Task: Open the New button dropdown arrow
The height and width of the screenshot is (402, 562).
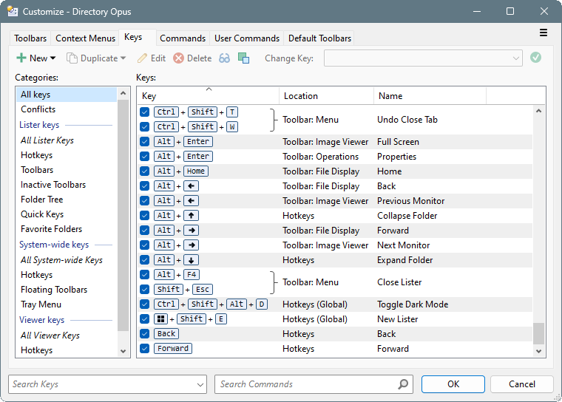Action: point(53,58)
